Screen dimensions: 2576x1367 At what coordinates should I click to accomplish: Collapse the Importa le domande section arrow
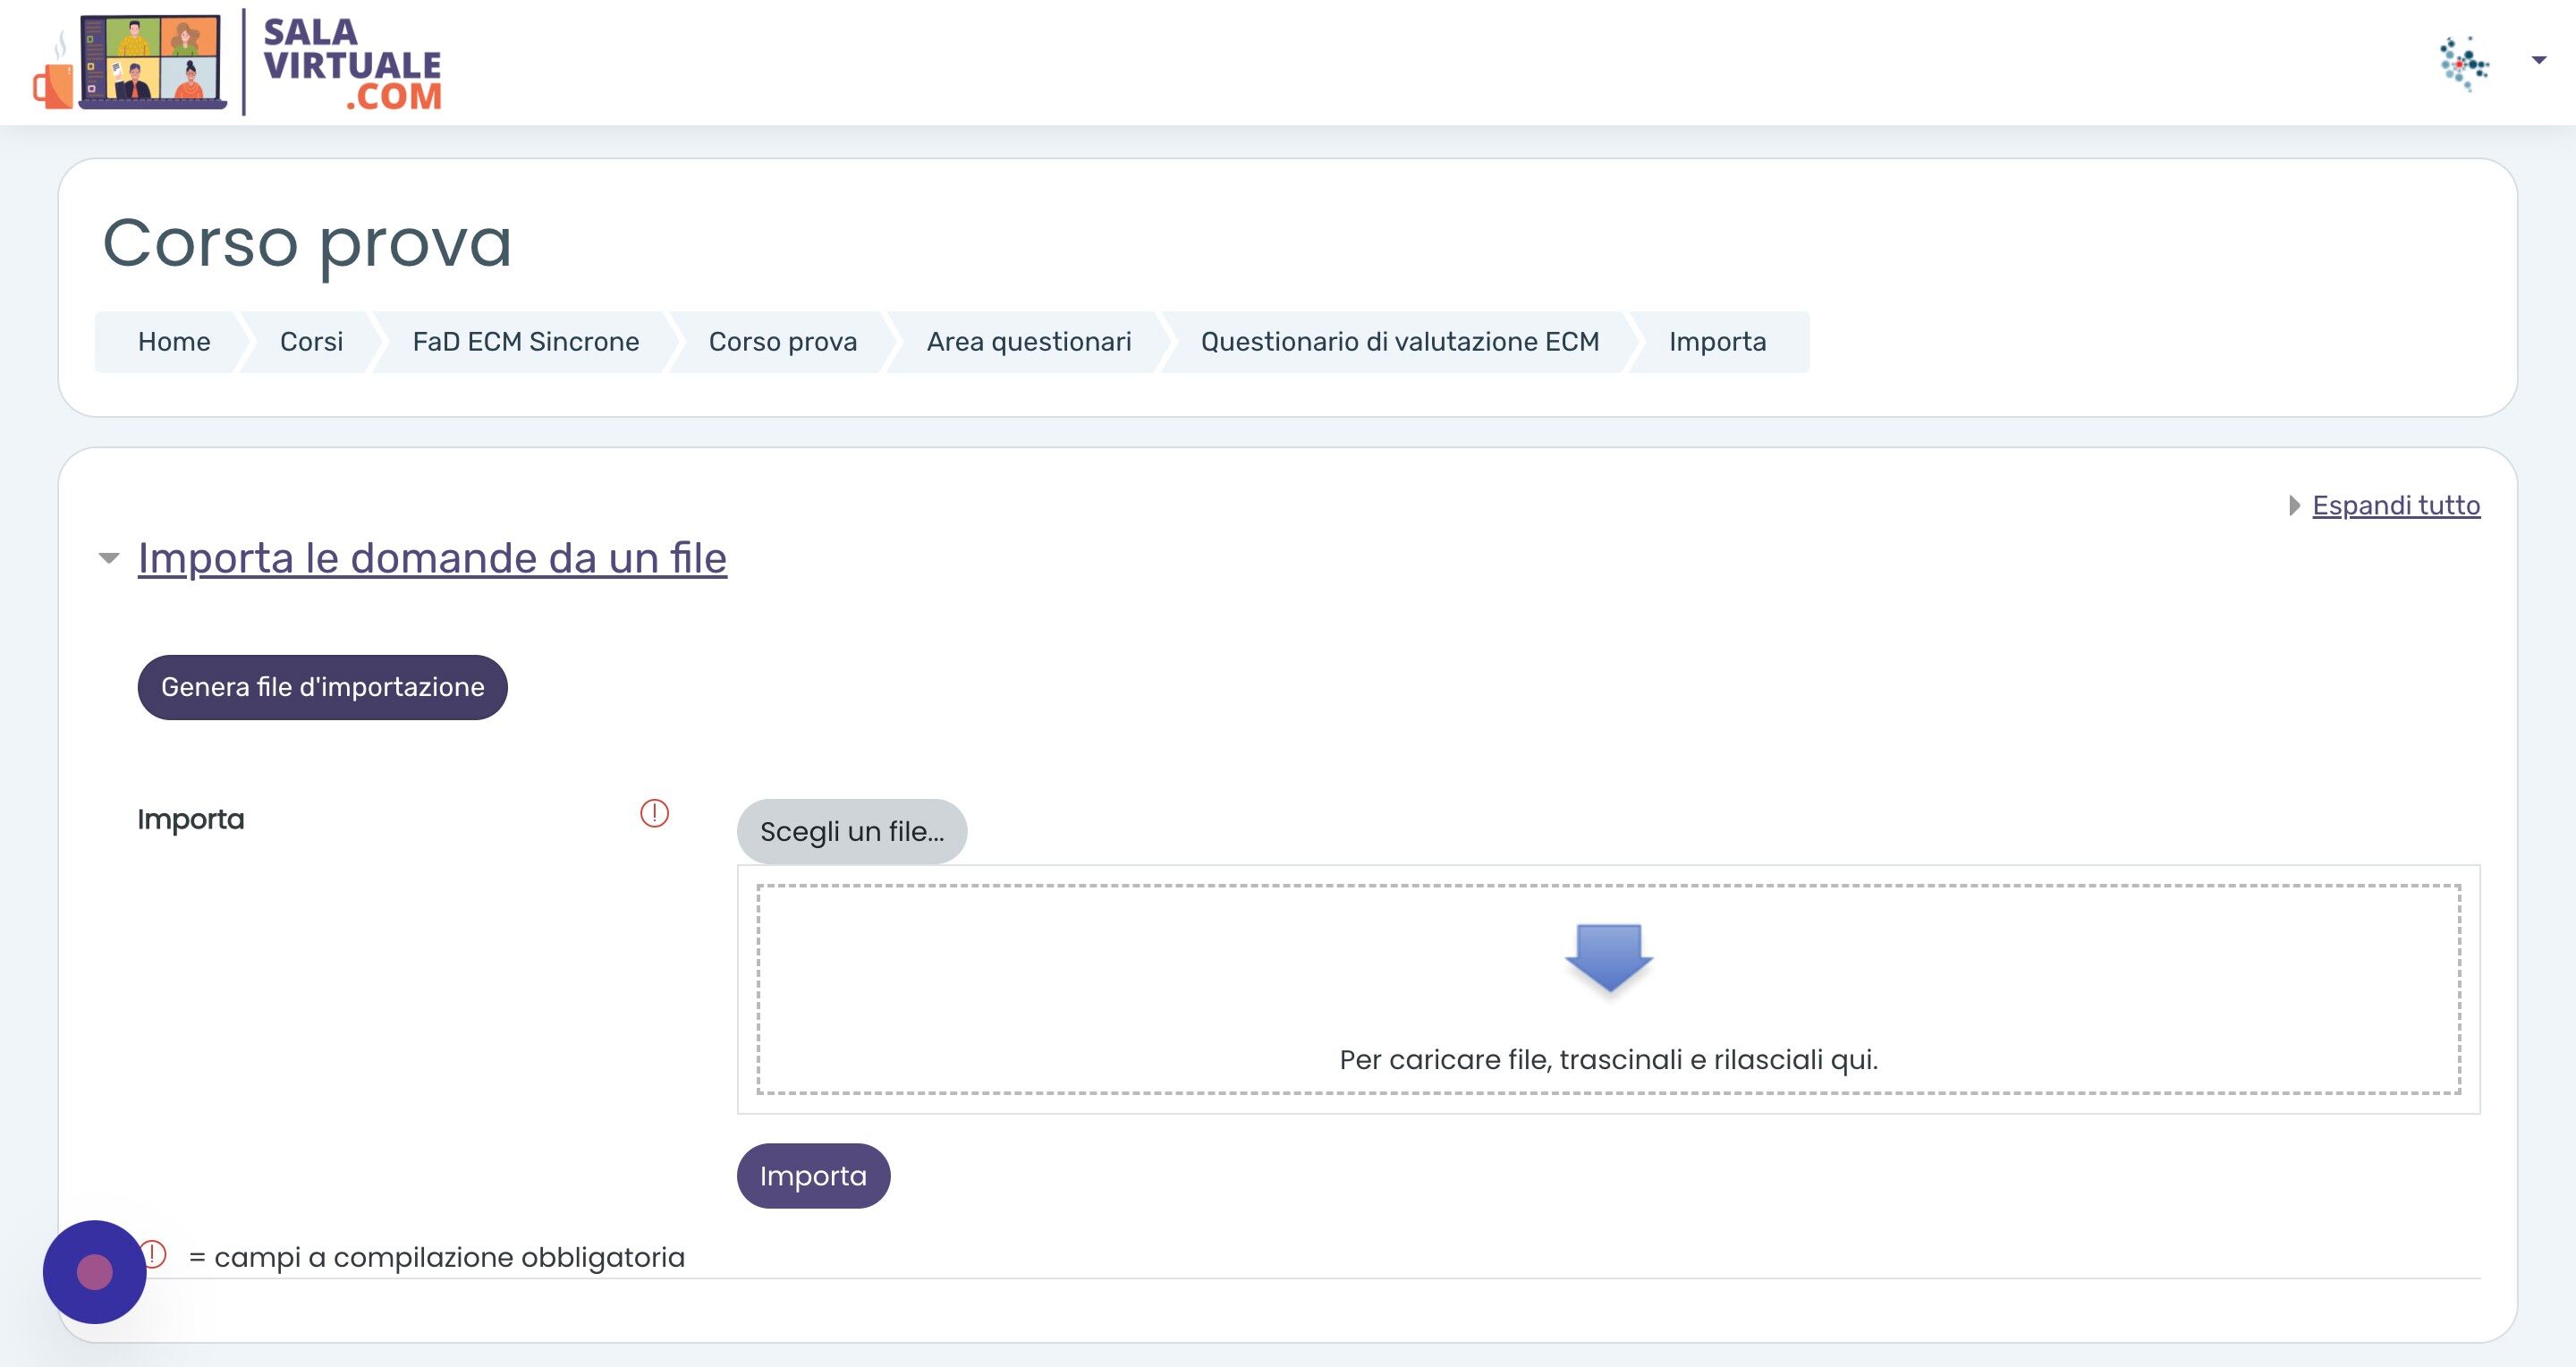pyautogui.click(x=109, y=558)
